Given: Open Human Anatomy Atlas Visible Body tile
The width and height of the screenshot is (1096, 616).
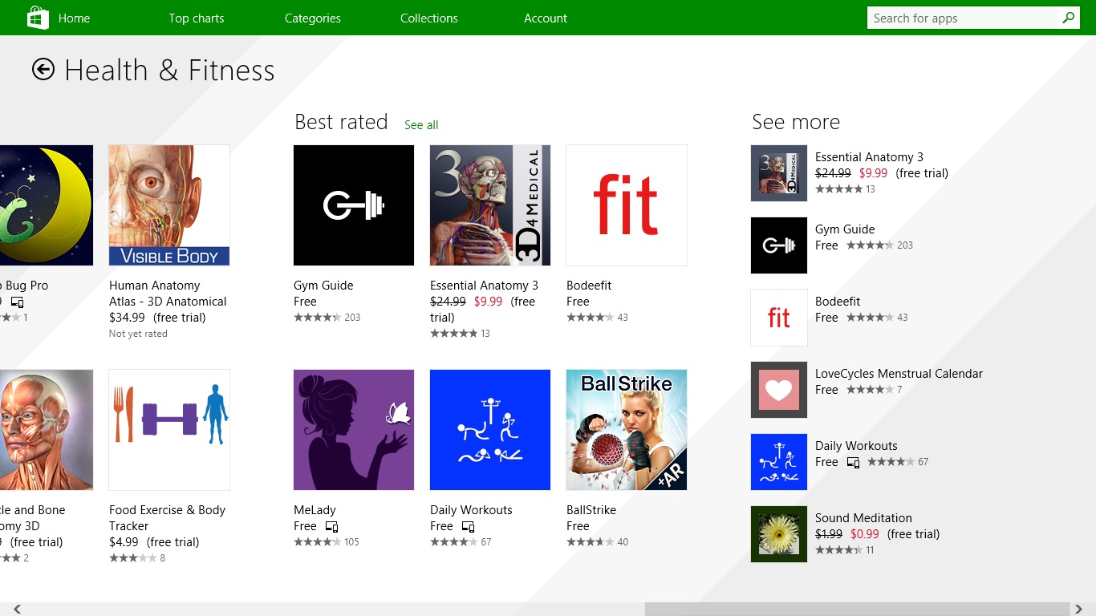Looking at the screenshot, I should pos(169,205).
